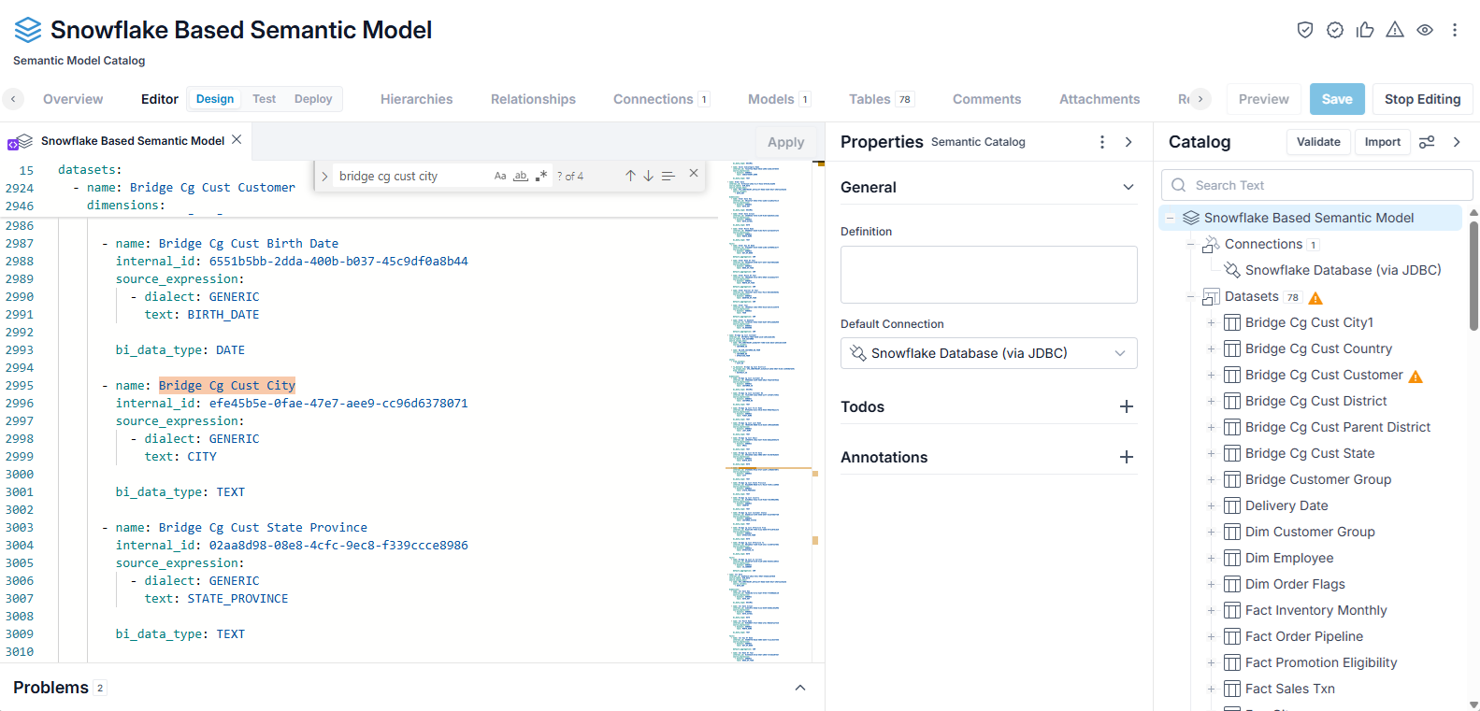Click the thumbs up icon

point(1365,30)
